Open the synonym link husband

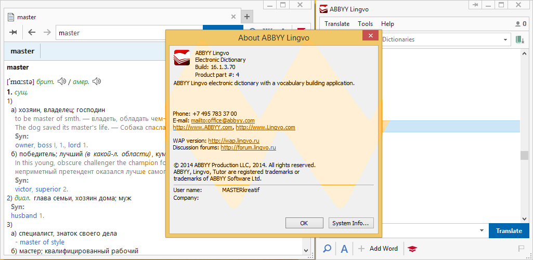click(x=24, y=215)
